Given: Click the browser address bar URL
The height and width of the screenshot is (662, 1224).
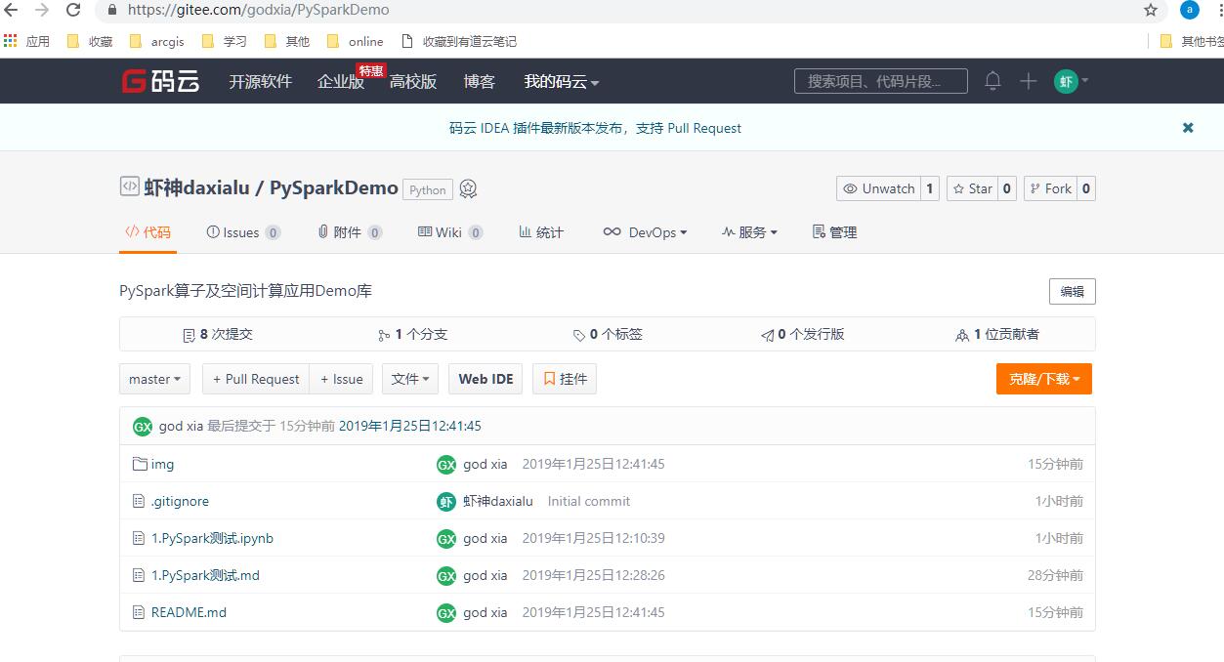Looking at the screenshot, I should [258, 10].
